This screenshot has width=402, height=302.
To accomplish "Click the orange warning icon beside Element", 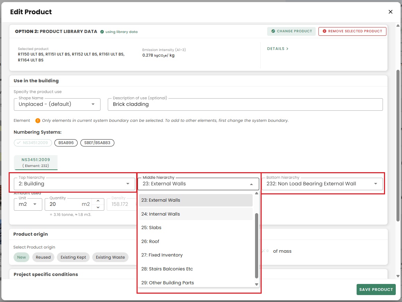I will [x=38, y=121].
